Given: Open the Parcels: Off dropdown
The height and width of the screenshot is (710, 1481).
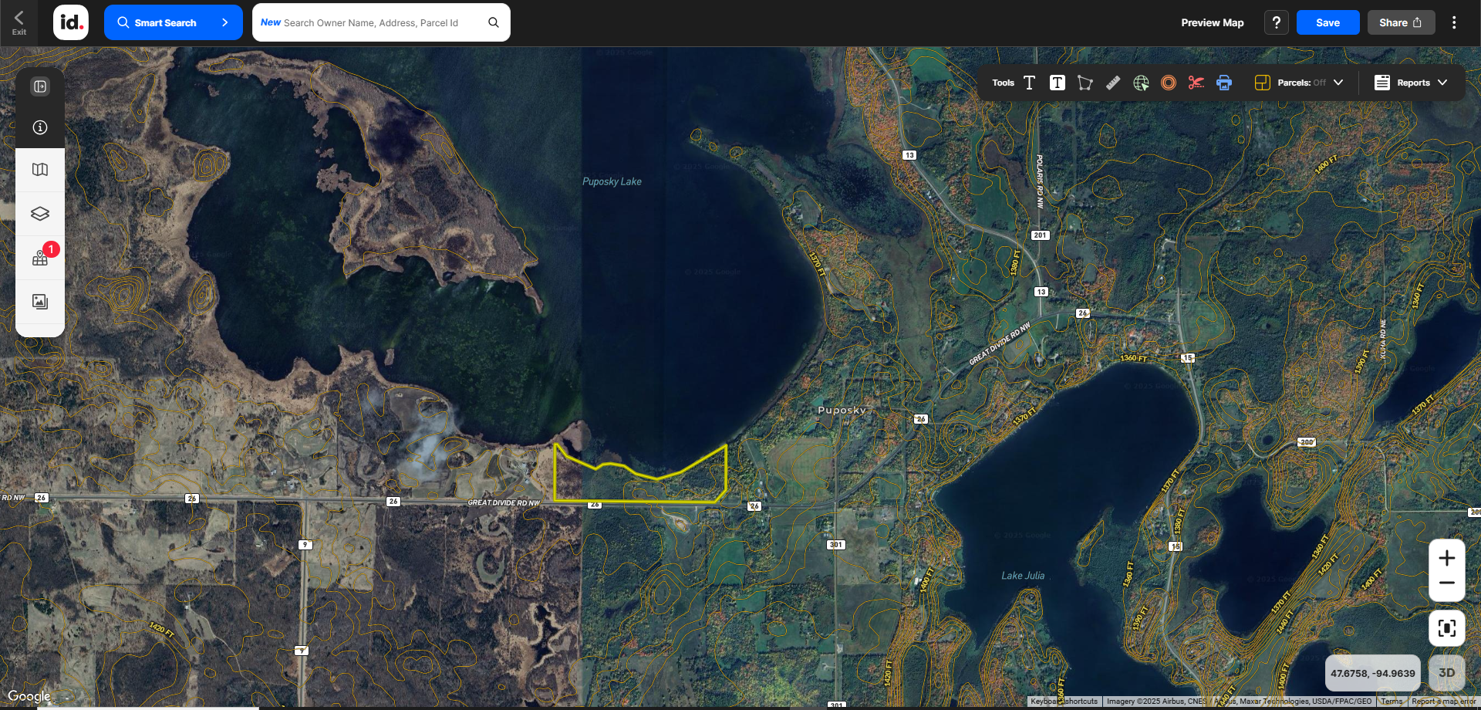Looking at the screenshot, I should point(1300,83).
